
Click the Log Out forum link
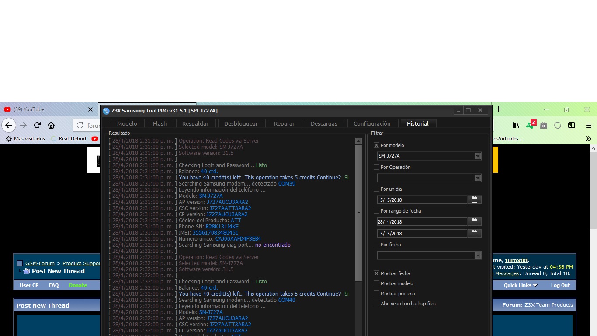coord(560,285)
